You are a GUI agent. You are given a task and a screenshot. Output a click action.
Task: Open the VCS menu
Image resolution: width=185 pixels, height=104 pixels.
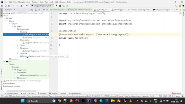(x=56, y=2)
